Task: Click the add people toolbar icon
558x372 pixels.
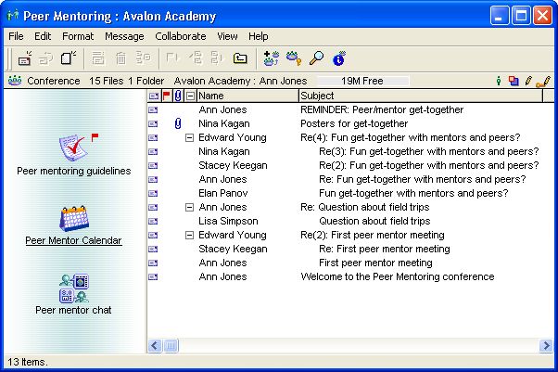Action: point(271,58)
